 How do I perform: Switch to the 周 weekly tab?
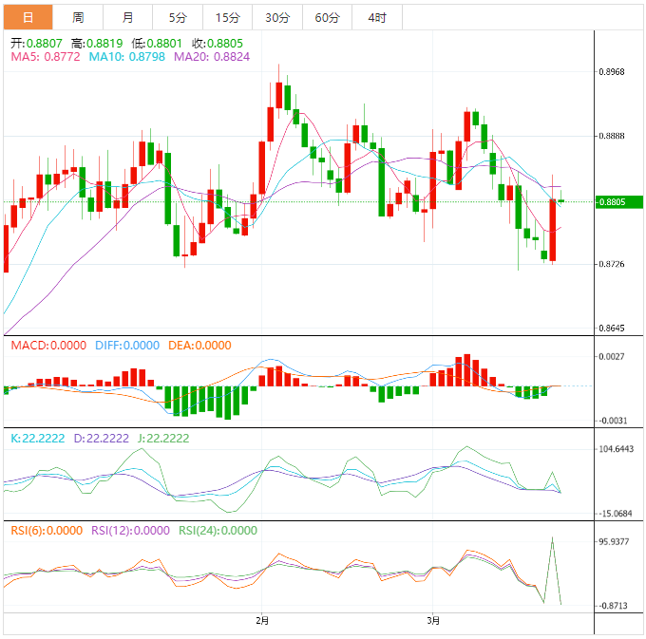pyautogui.click(x=78, y=18)
